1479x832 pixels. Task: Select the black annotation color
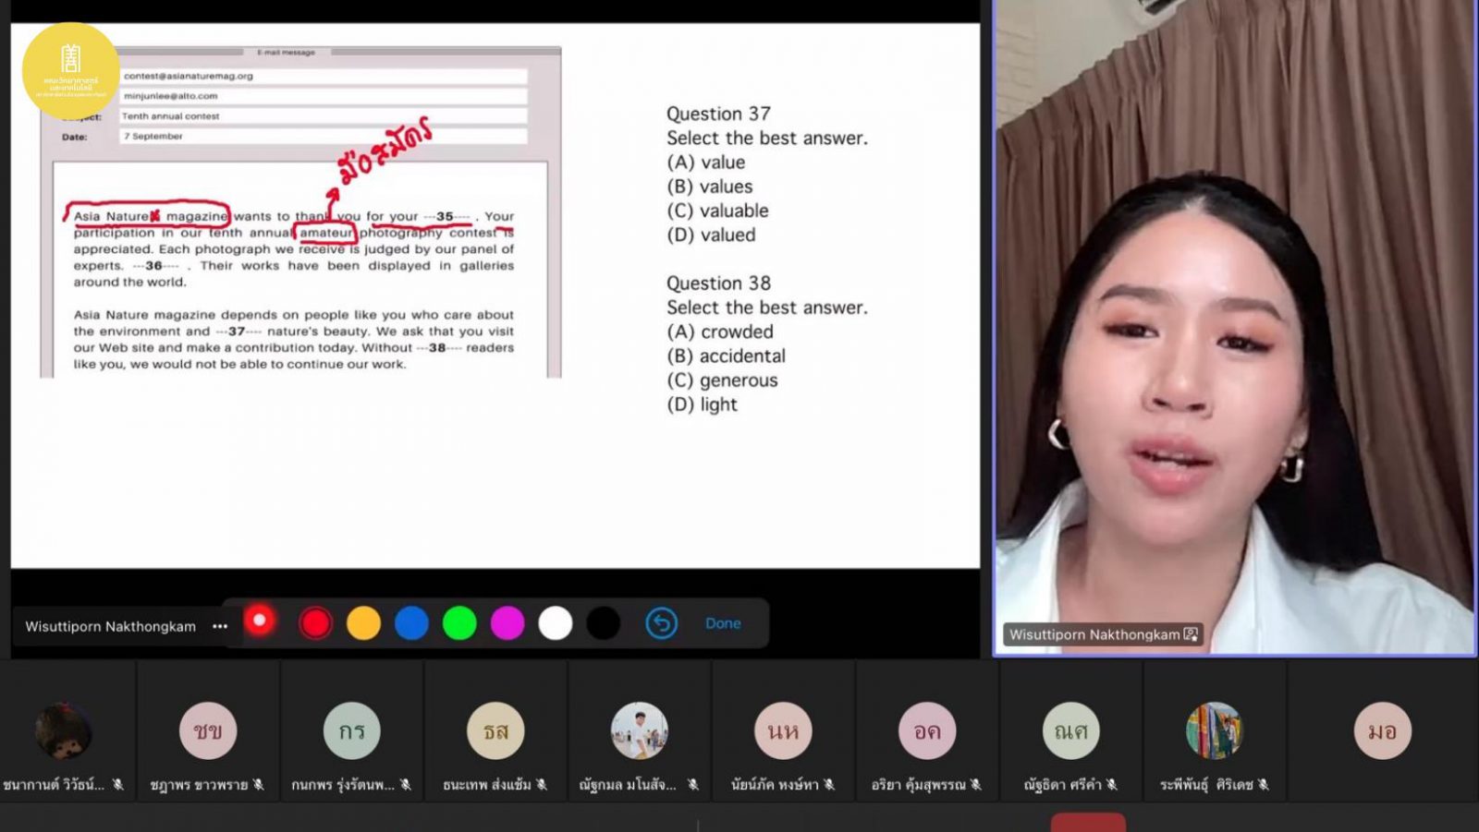[x=604, y=623]
